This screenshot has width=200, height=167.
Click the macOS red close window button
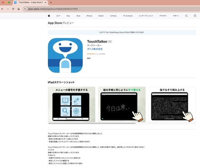[3, 2]
